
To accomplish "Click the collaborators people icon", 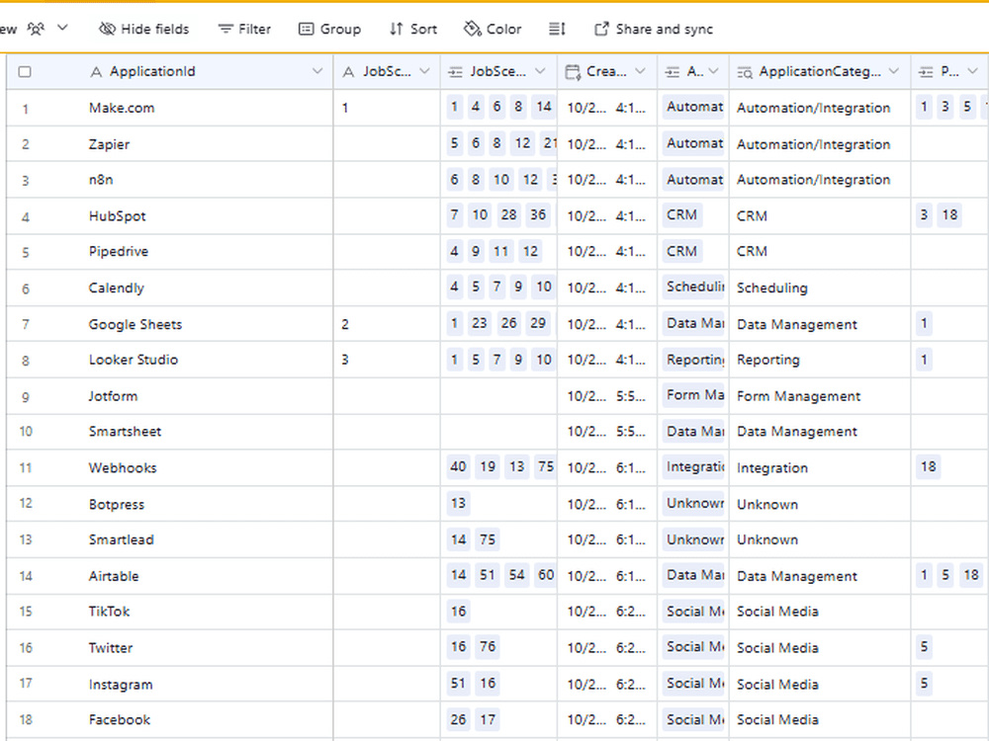I will click(36, 29).
